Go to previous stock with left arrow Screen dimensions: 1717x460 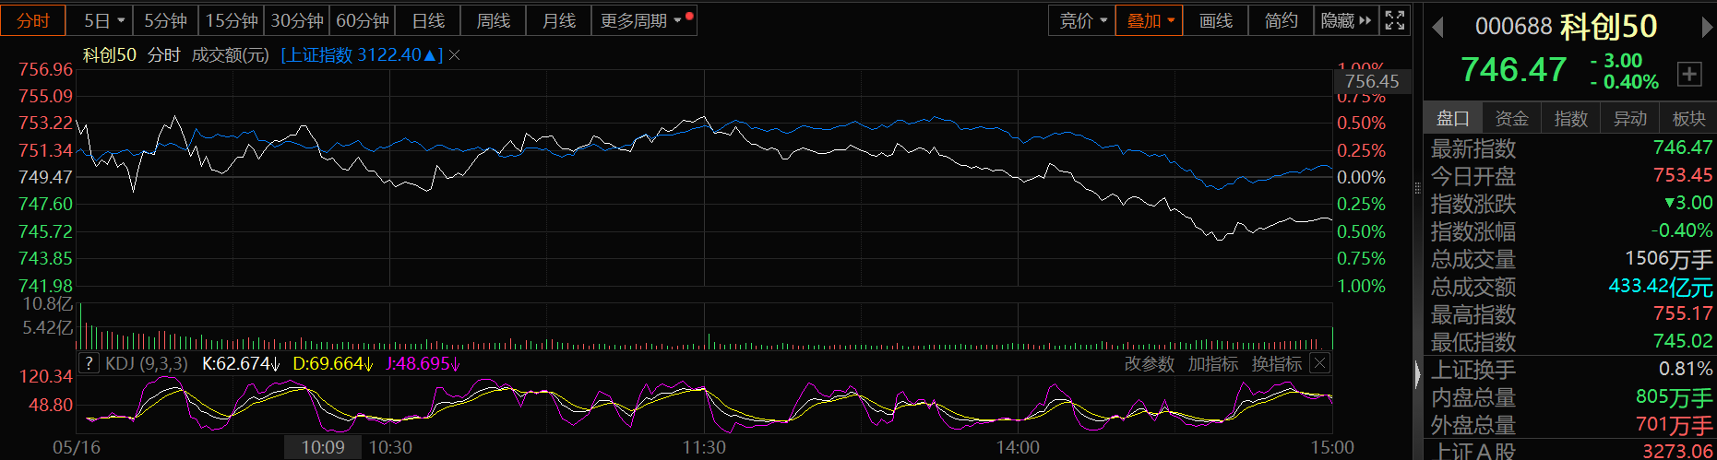coord(1437,28)
